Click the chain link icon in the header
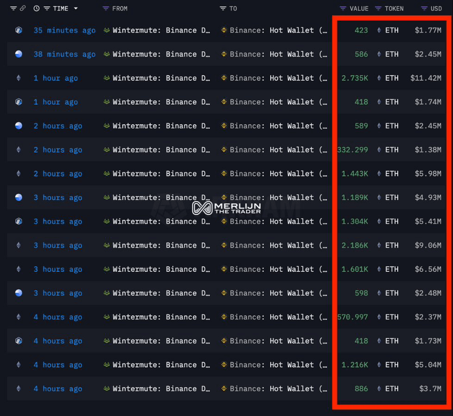The width and height of the screenshot is (453, 416). pyautogui.click(x=22, y=8)
